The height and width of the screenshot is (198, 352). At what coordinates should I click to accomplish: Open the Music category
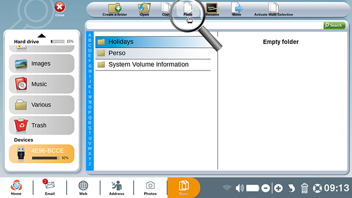coord(42,84)
